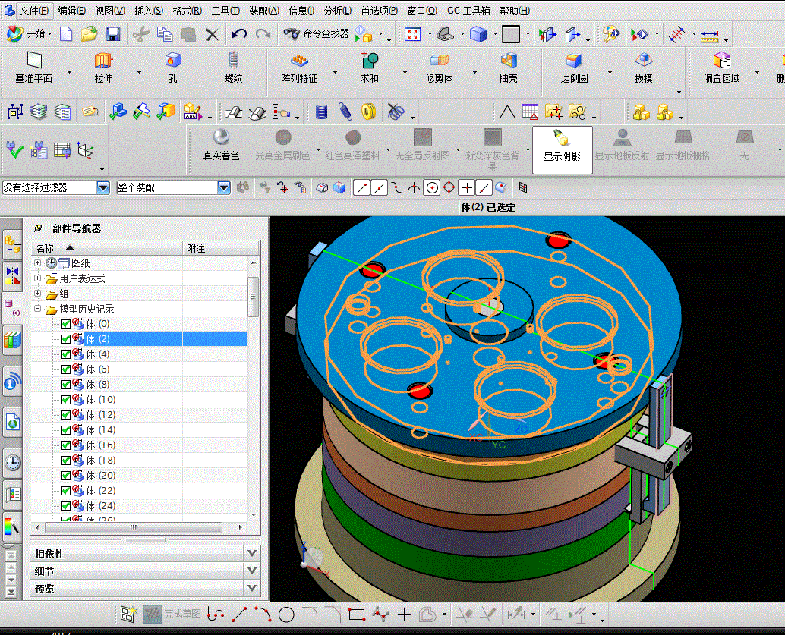Open the 插入(S) menu

[x=148, y=11]
